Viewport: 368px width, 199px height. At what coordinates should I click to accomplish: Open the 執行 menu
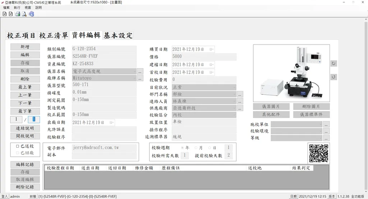click(x=17, y=8)
